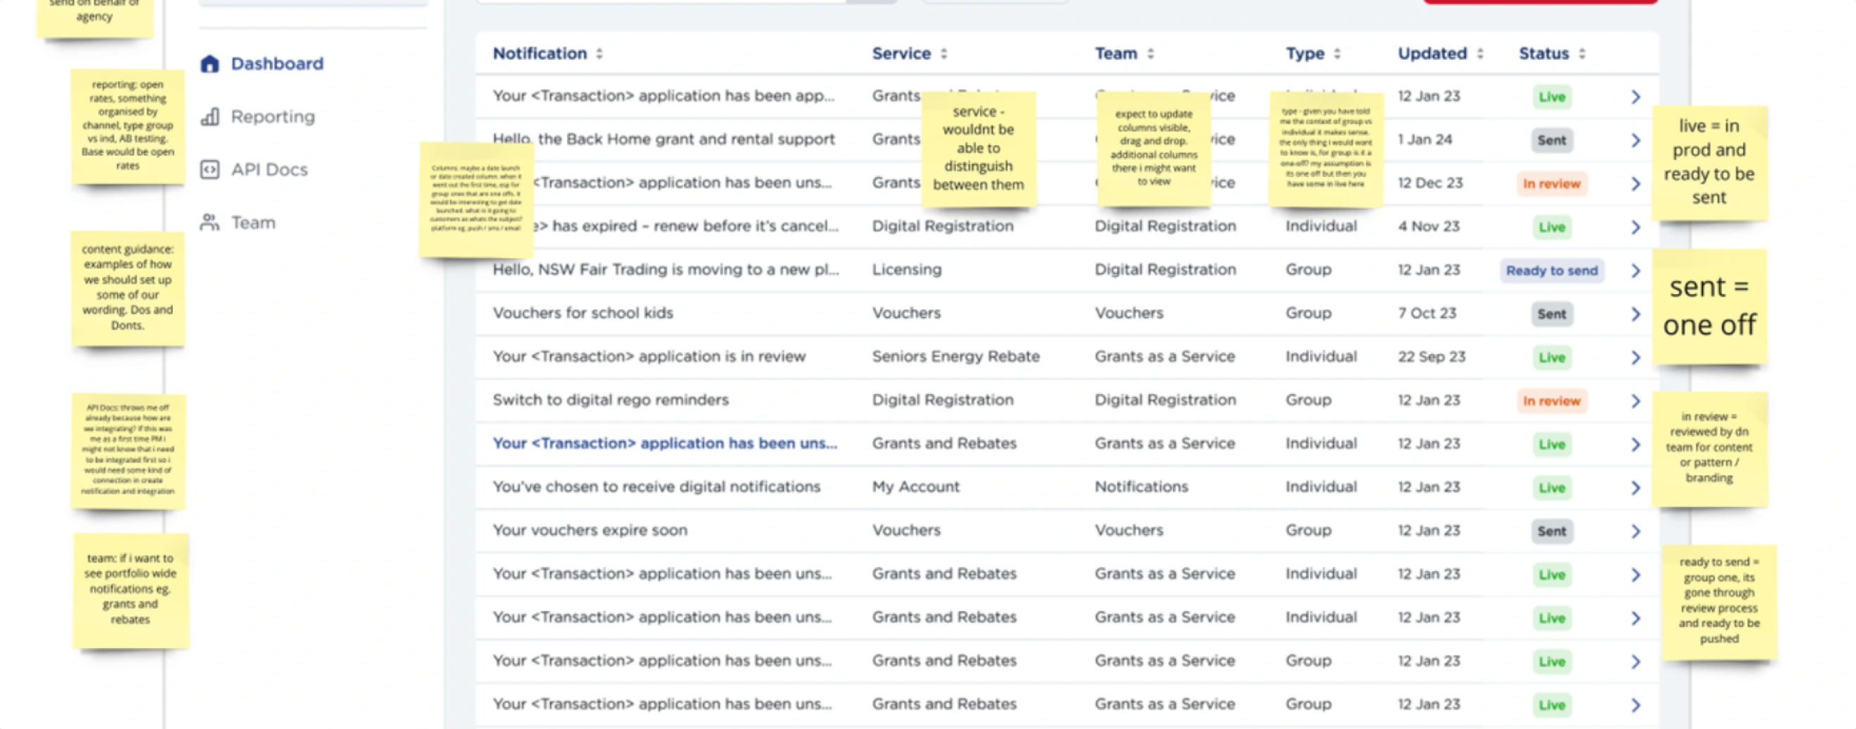Select 'Switch to digital rego reminders'
Image resolution: width=1856 pixels, height=729 pixels.
(611, 400)
